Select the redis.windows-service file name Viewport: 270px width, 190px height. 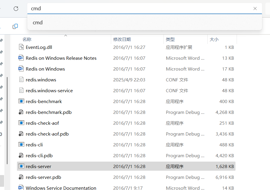pos(49,90)
